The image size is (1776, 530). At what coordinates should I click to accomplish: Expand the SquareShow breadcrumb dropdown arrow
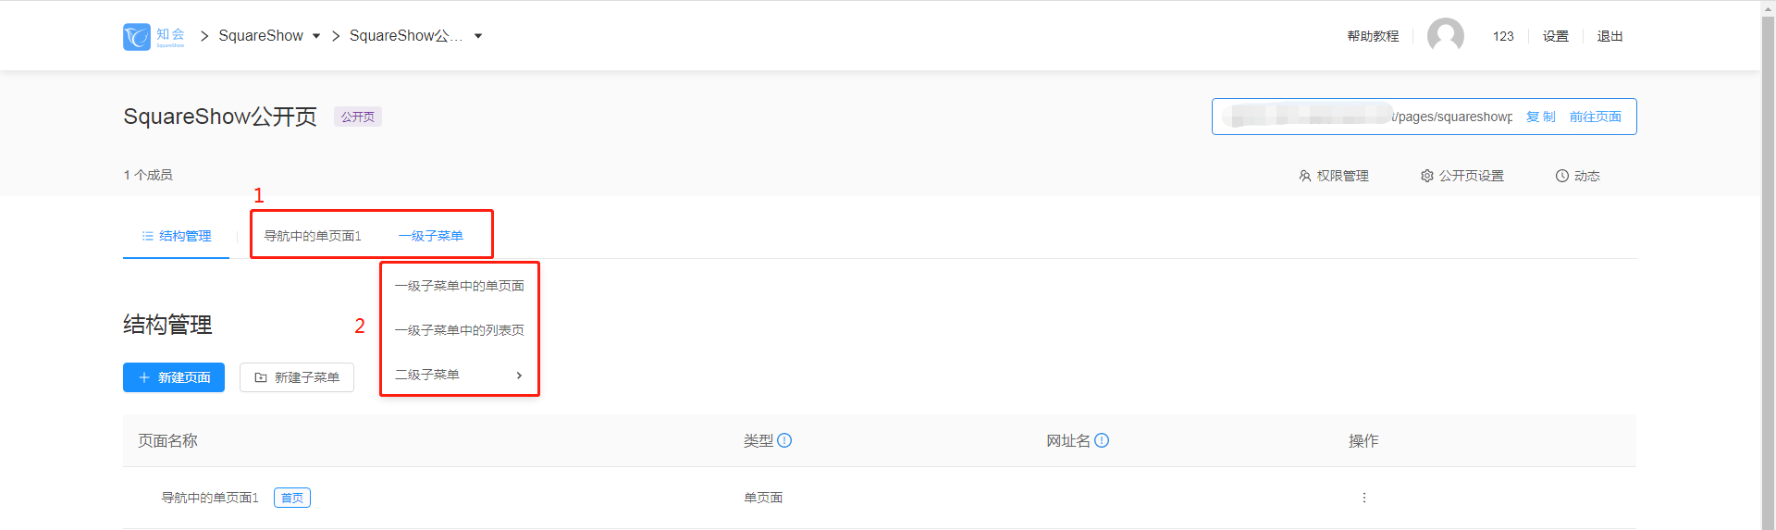(x=316, y=36)
